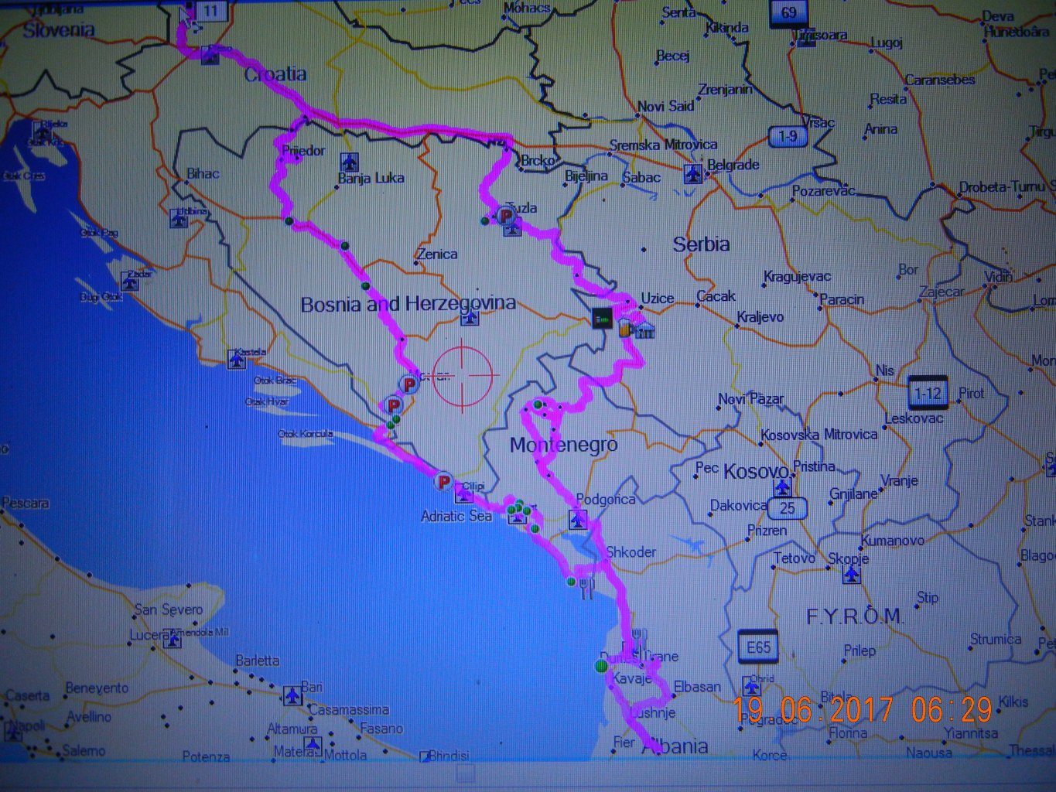Viewport: 1056px width, 792px height.
Task: Select the airport icon under Bosnia and Herzegovina label
Action: [x=470, y=317]
